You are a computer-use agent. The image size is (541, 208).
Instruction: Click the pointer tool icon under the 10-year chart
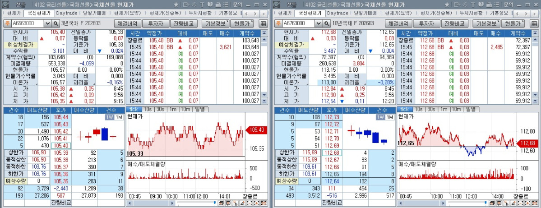point(506,203)
